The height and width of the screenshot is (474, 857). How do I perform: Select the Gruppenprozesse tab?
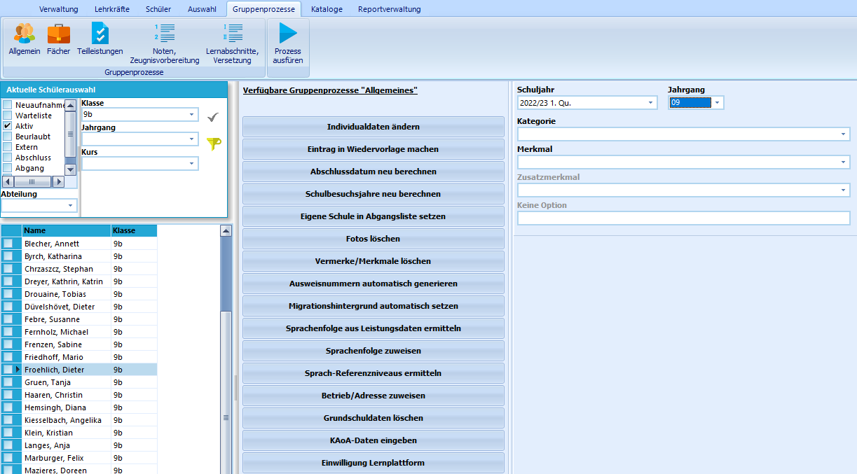coord(263,9)
